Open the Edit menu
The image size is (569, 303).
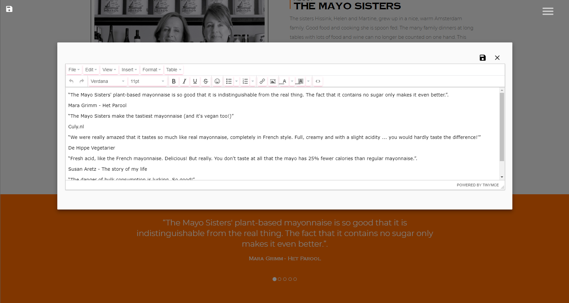[91, 70]
